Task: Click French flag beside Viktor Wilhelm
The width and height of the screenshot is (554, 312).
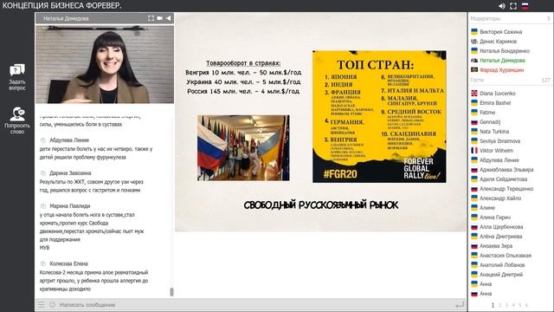Action: click(x=474, y=150)
